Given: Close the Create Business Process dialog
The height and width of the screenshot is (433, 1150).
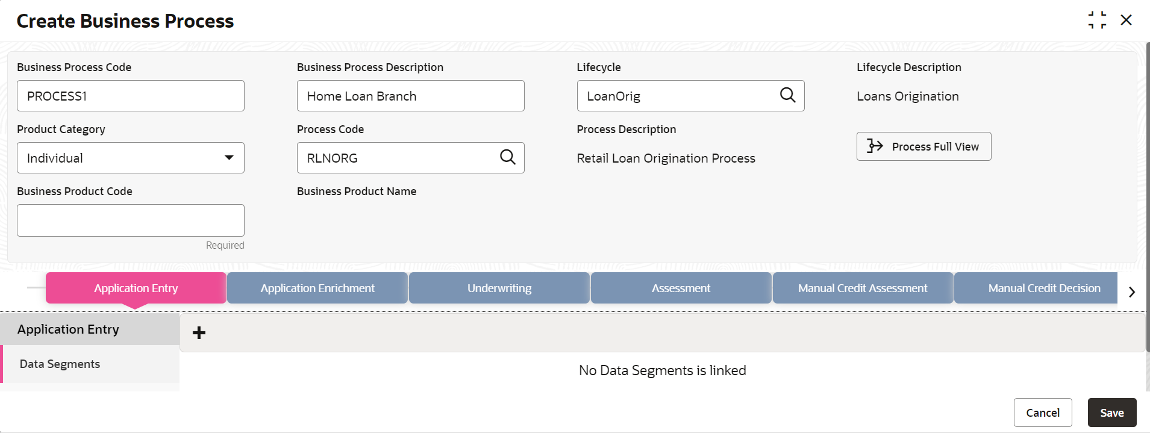Looking at the screenshot, I should (1126, 20).
